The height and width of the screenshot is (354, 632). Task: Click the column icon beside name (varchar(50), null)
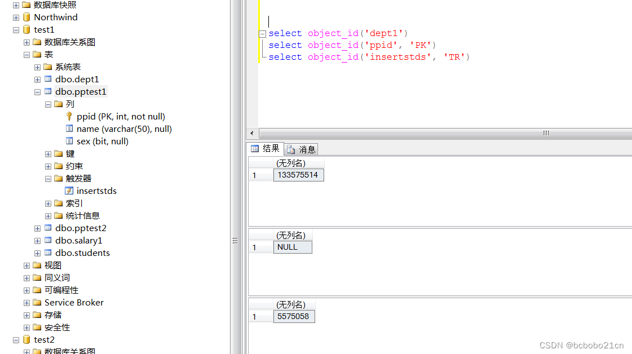coord(68,129)
